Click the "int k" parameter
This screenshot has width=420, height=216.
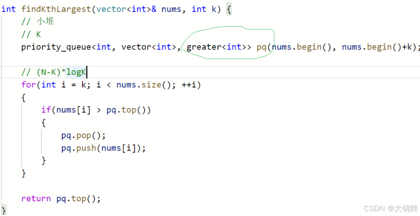point(204,9)
